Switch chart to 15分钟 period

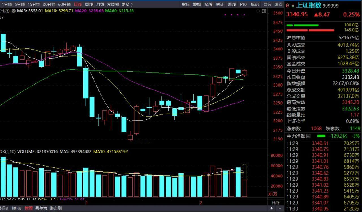34,5
